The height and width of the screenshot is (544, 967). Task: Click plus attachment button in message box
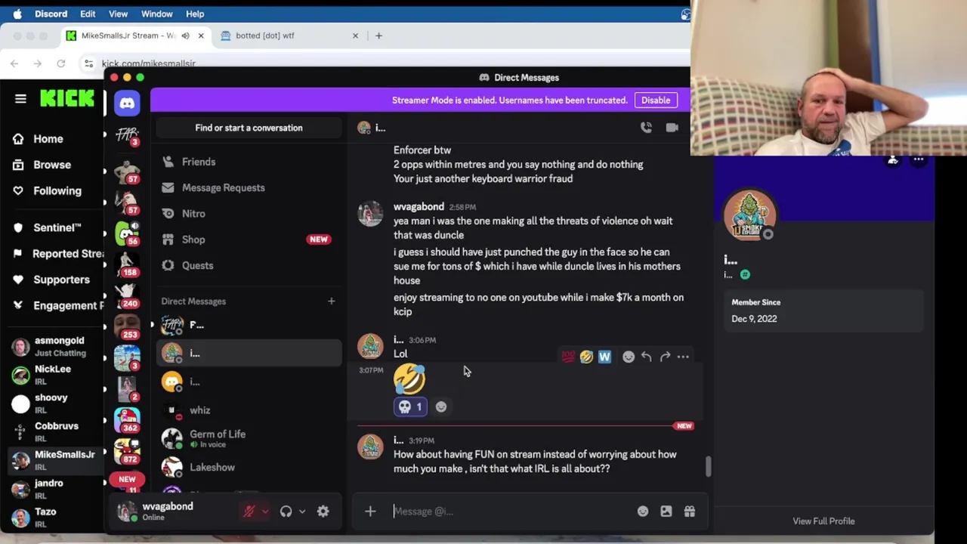tap(370, 512)
